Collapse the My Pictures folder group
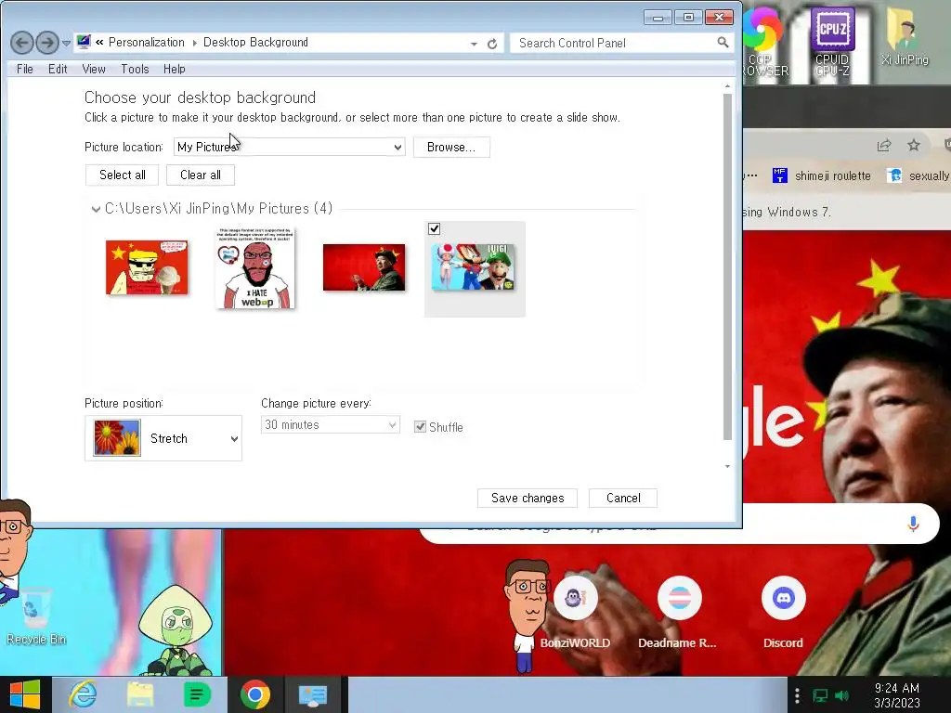 tap(96, 209)
